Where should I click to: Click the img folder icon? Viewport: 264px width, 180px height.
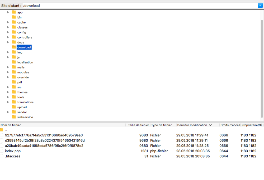point(14,52)
